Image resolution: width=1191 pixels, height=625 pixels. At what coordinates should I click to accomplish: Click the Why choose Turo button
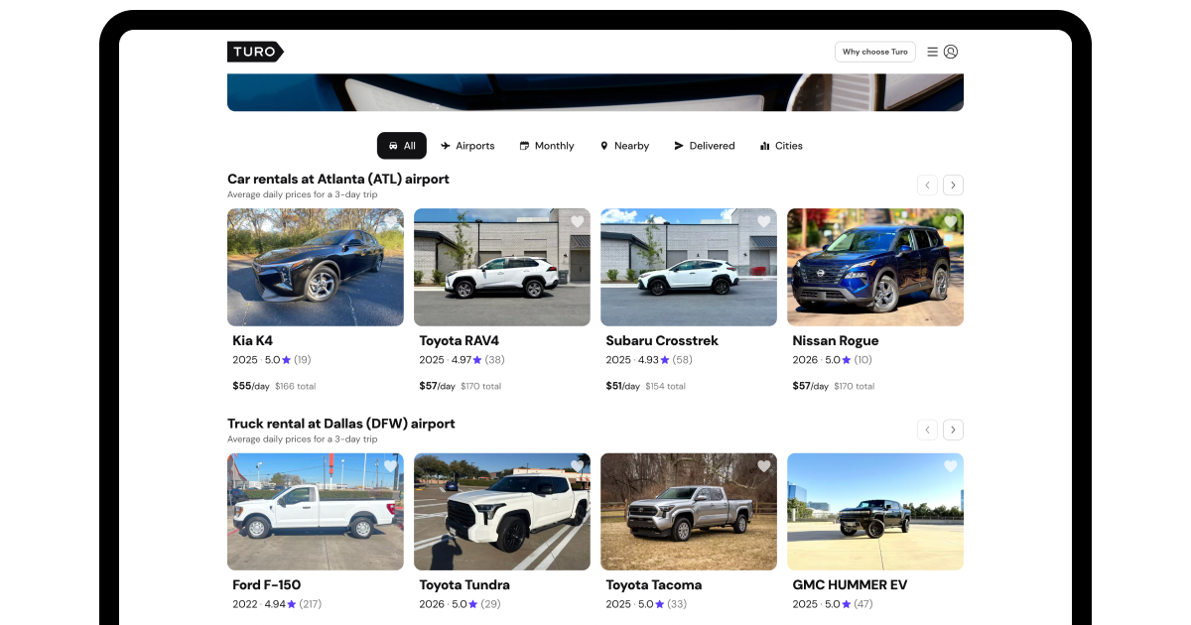(x=875, y=52)
